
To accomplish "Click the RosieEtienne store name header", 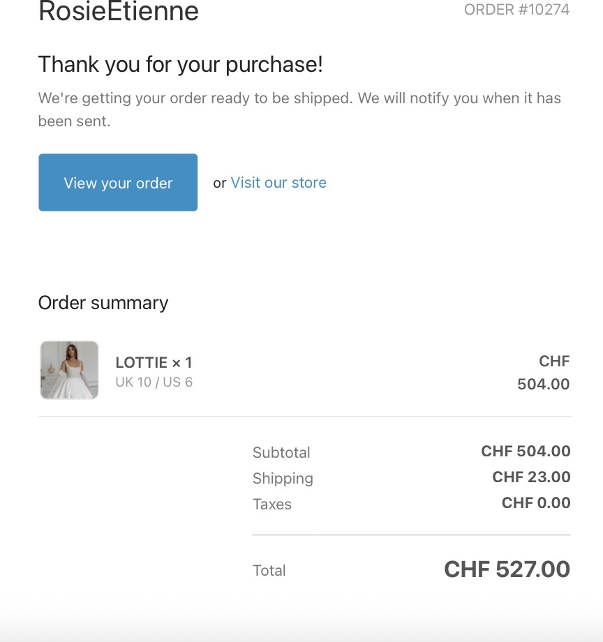I will (x=119, y=12).
